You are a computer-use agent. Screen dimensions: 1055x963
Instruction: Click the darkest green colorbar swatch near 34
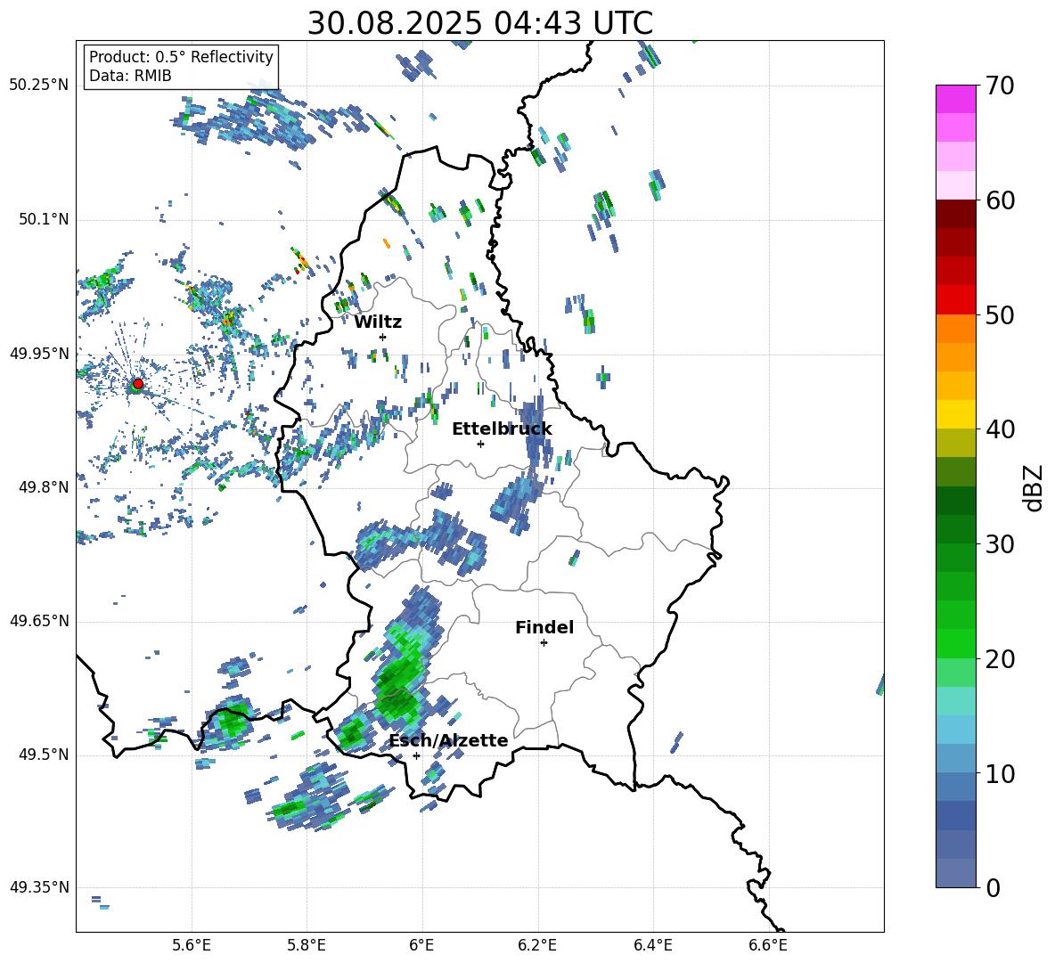tap(956, 501)
